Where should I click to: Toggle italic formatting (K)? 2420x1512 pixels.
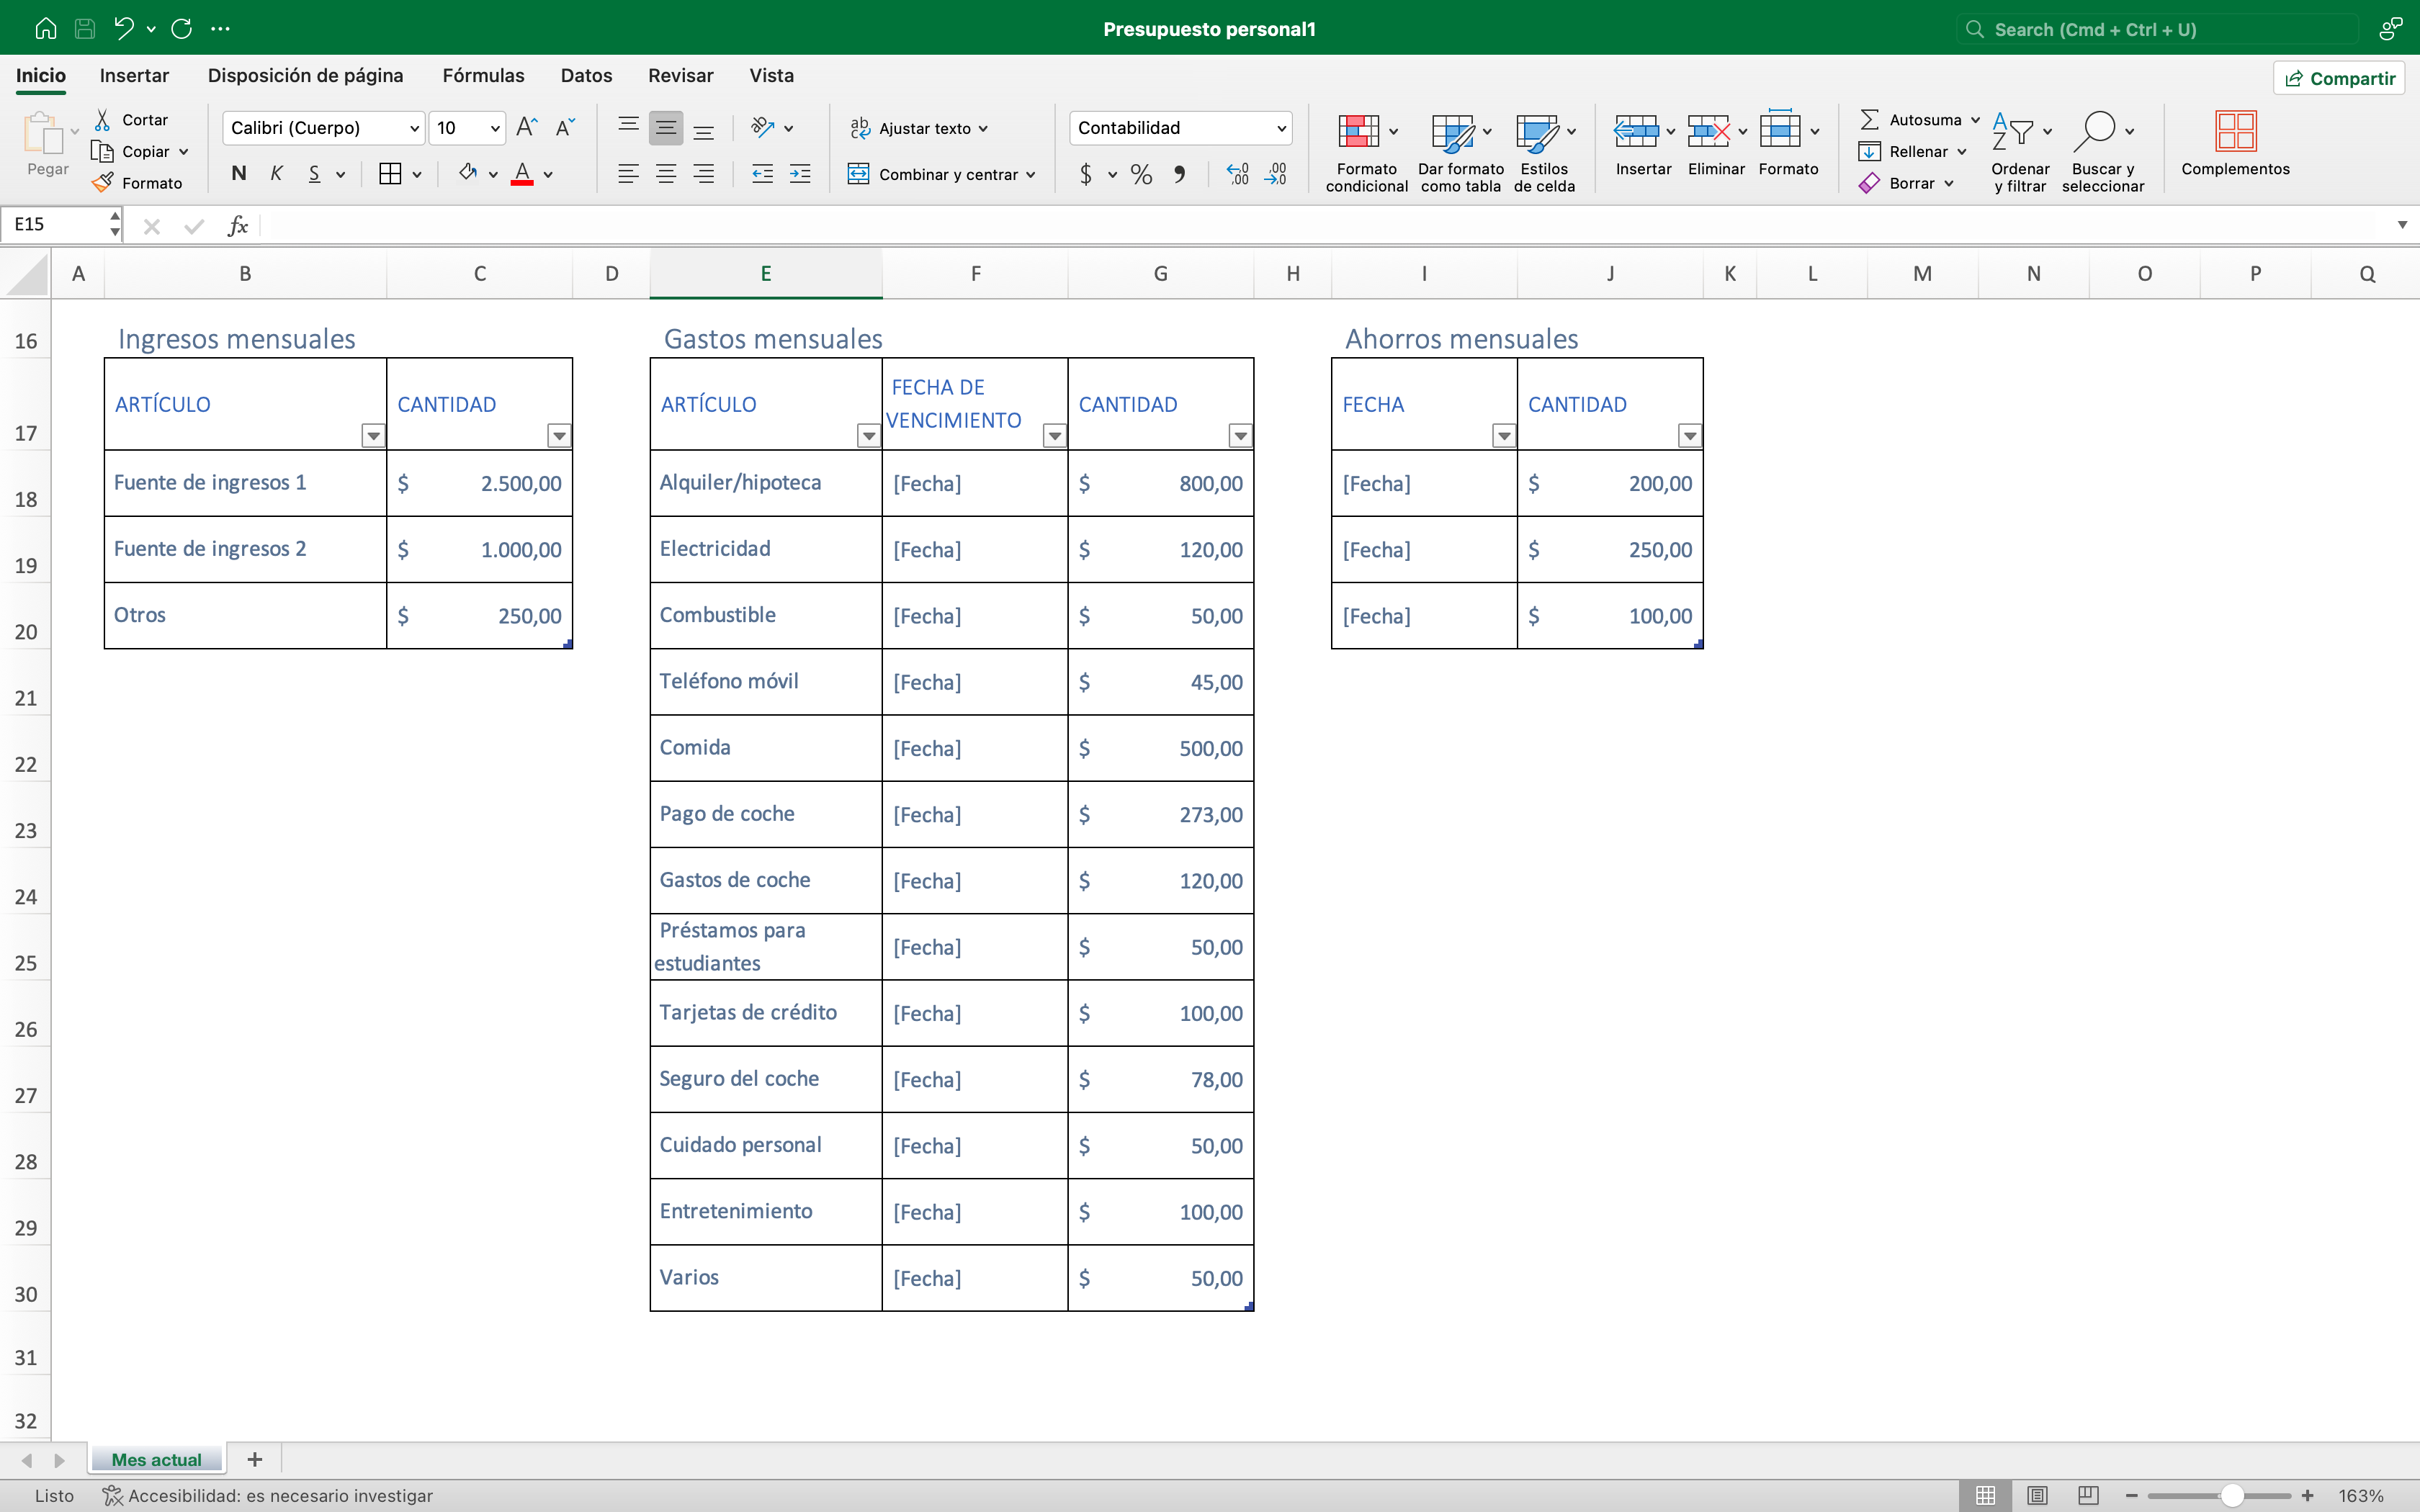(x=276, y=174)
